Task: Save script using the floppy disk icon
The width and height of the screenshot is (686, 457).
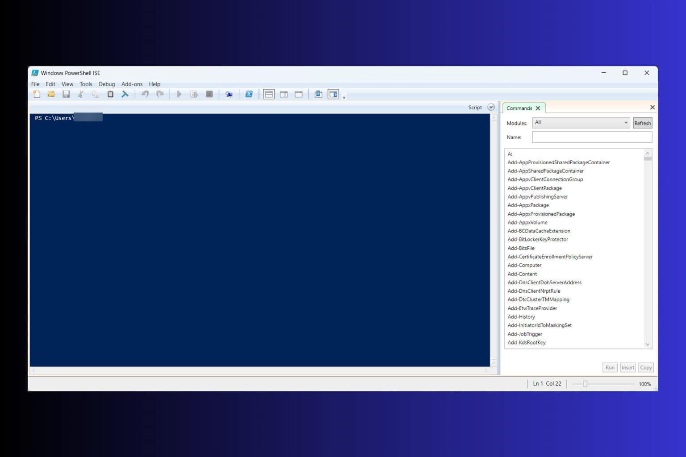Action: (x=66, y=94)
